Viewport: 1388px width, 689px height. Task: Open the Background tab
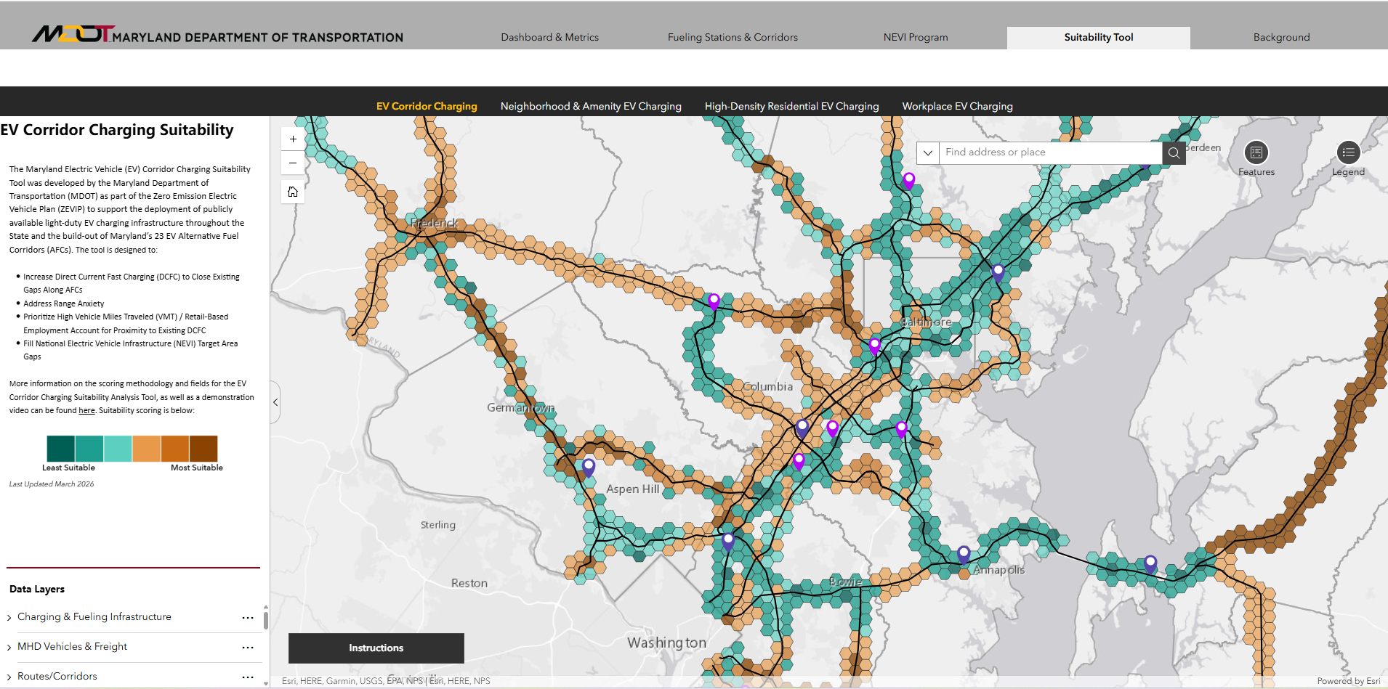(1281, 37)
